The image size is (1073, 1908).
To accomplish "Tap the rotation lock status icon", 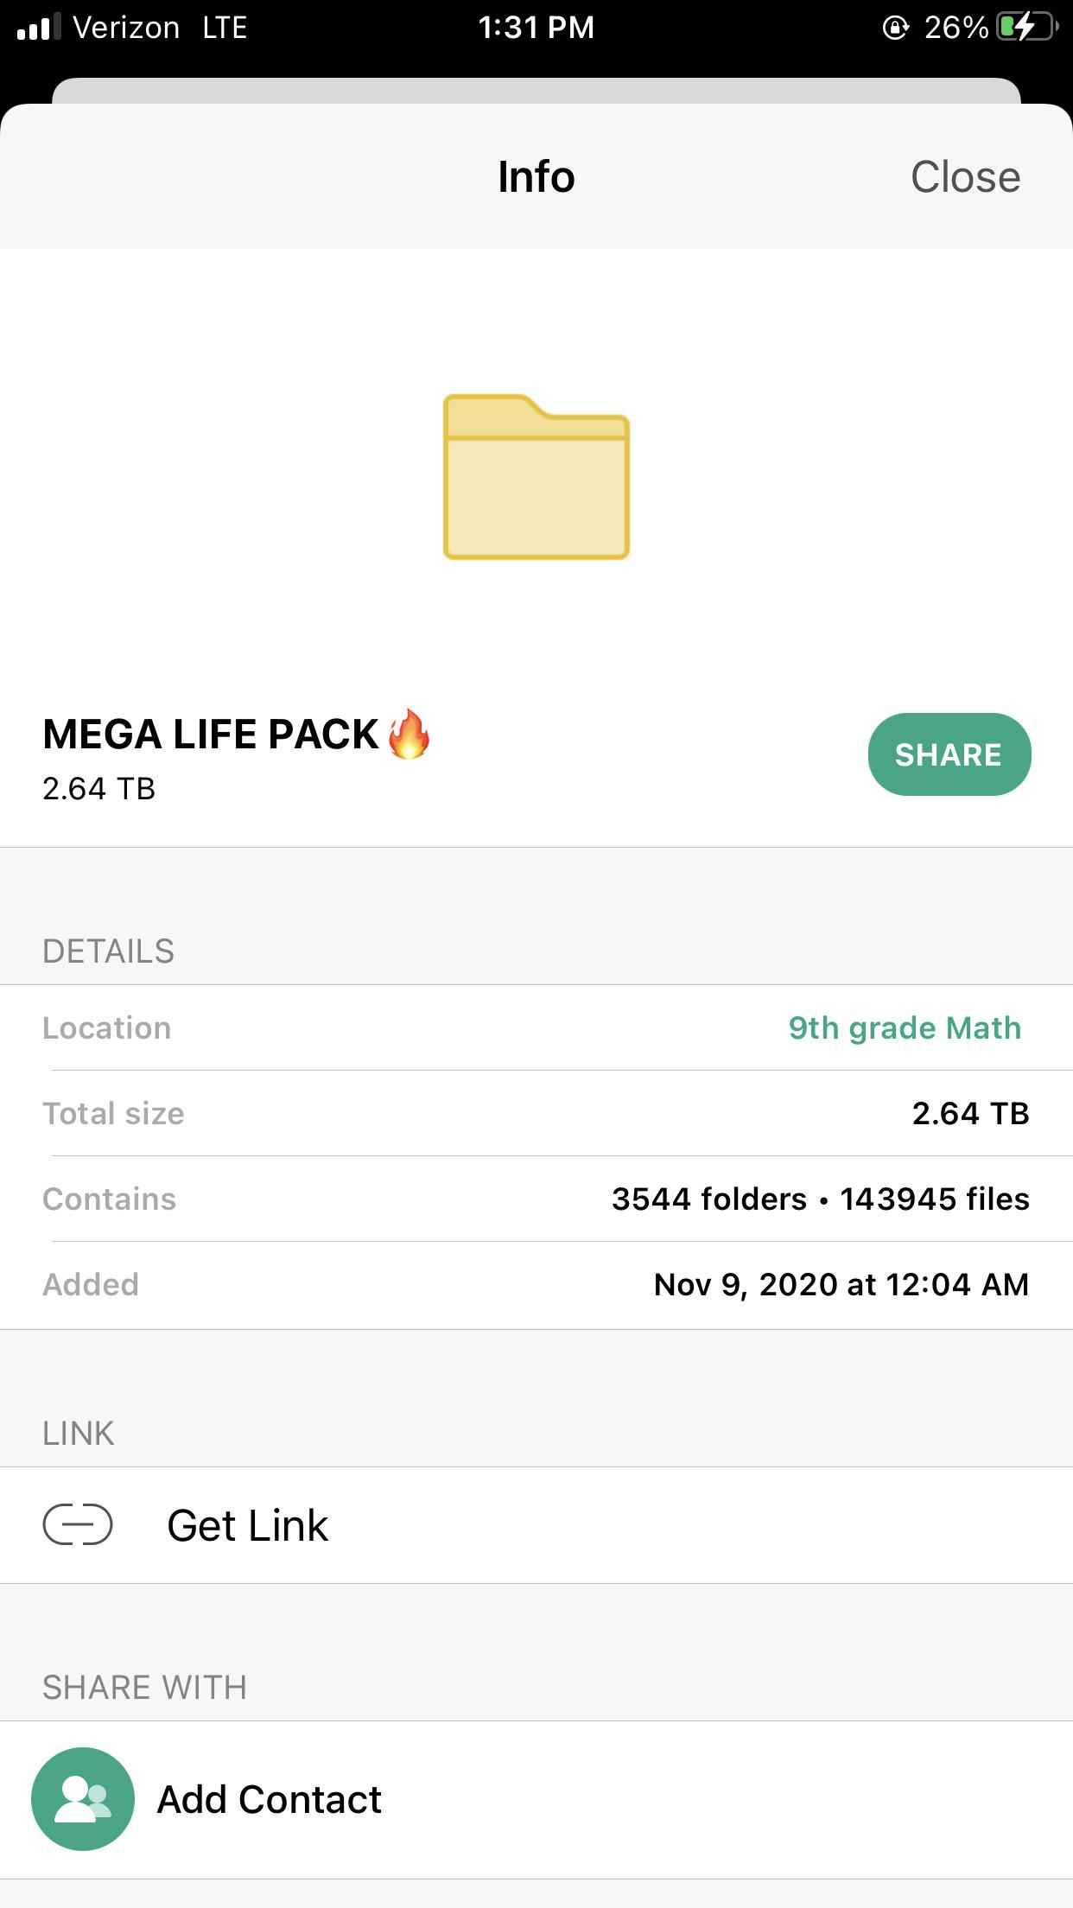I will point(896,28).
